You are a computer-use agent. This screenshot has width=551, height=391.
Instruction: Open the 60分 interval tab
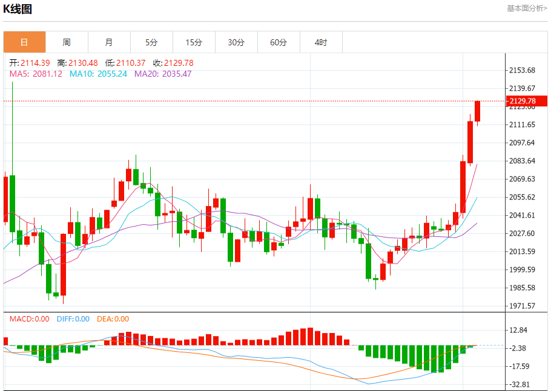coord(279,42)
